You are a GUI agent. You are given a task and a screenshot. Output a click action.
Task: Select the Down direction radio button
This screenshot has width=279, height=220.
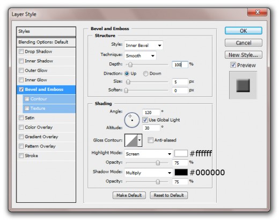click(145, 74)
